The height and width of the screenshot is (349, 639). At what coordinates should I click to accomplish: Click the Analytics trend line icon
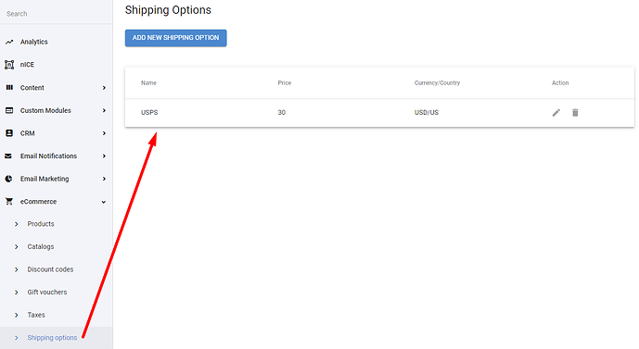coord(9,42)
